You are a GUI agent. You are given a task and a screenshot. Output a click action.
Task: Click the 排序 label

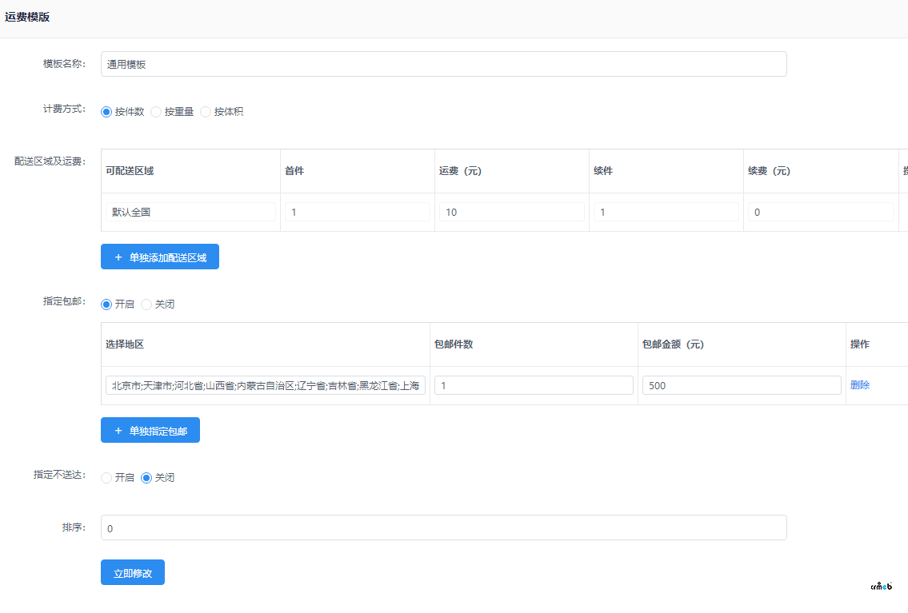[x=74, y=527]
